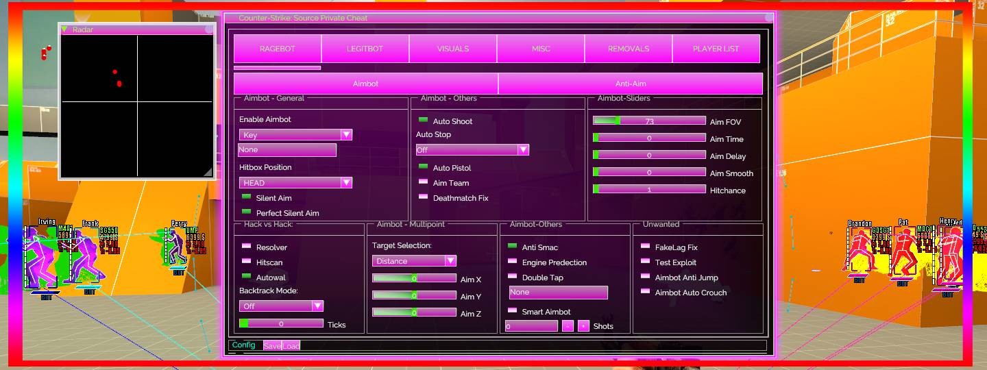
Task: Adjust the Aim FOV slider
Action: [x=649, y=121]
